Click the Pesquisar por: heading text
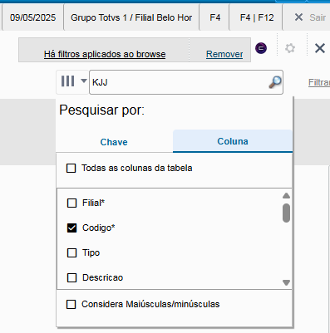This screenshot has height=333, width=330. click(x=102, y=110)
